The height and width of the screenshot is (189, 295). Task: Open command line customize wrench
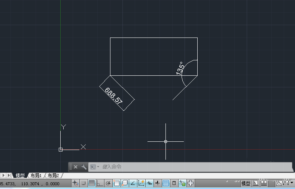(x=84, y=167)
